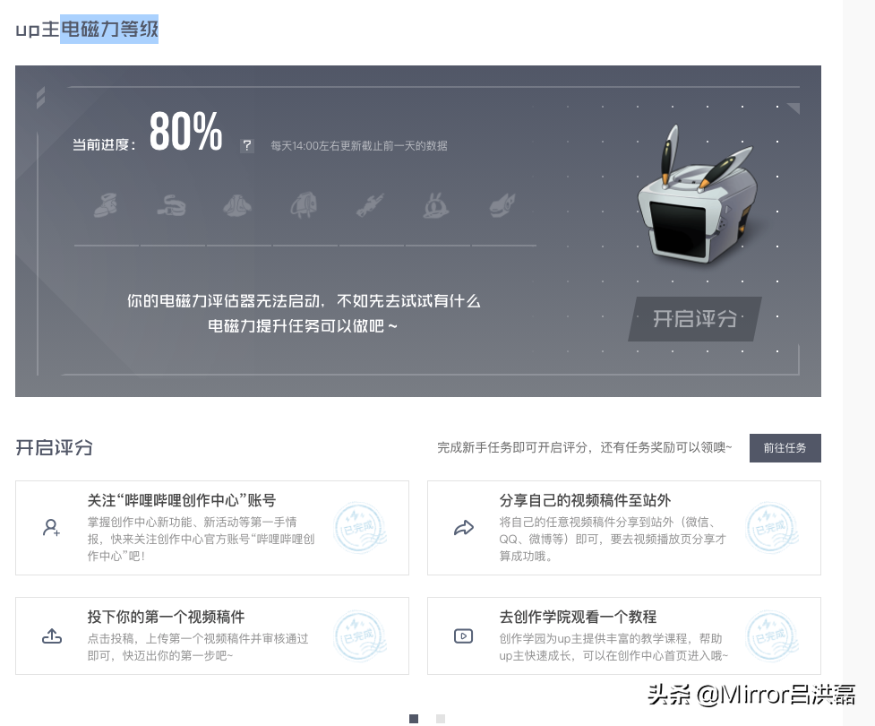Image resolution: width=875 pixels, height=726 pixels.
Task: Open the question mark tooltip near 80%
Action: tap(246, 145)
